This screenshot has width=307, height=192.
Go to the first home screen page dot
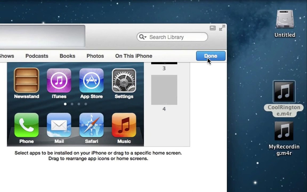coord(65,104)
